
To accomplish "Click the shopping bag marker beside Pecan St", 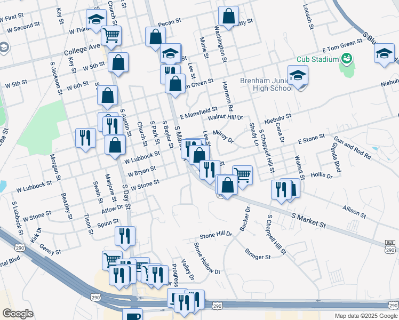I will pyautogui.click(x=155, y=37).
